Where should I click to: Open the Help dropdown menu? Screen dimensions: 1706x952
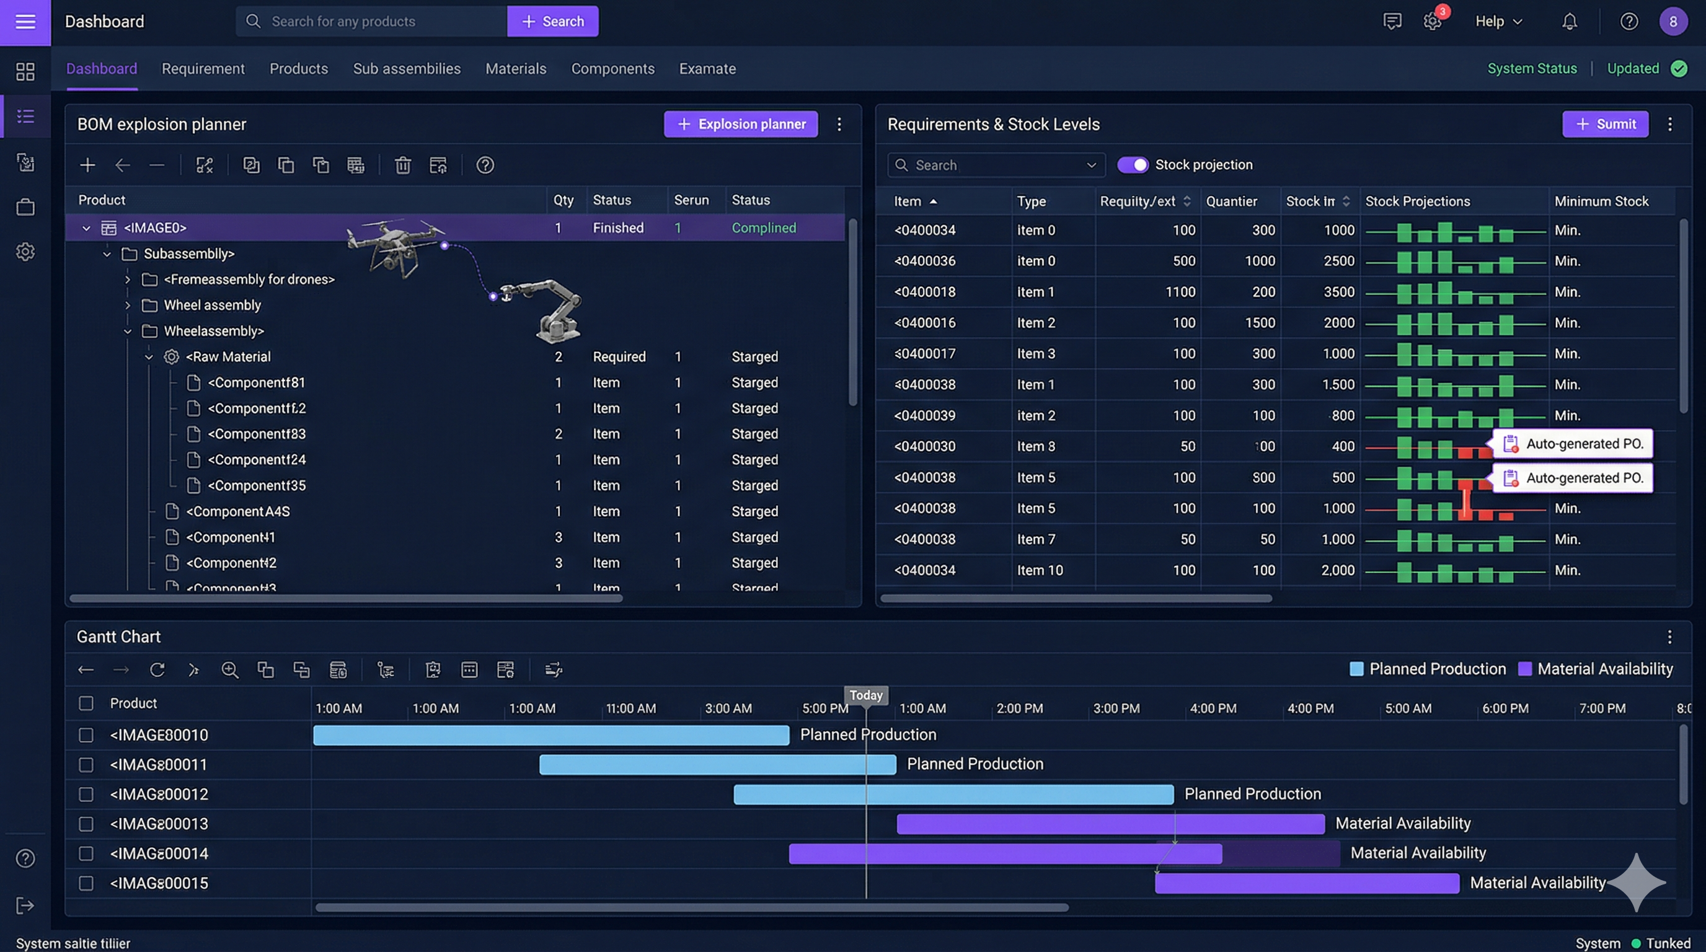[x=1498, y=22]
